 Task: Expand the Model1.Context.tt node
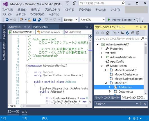[106, 70]
